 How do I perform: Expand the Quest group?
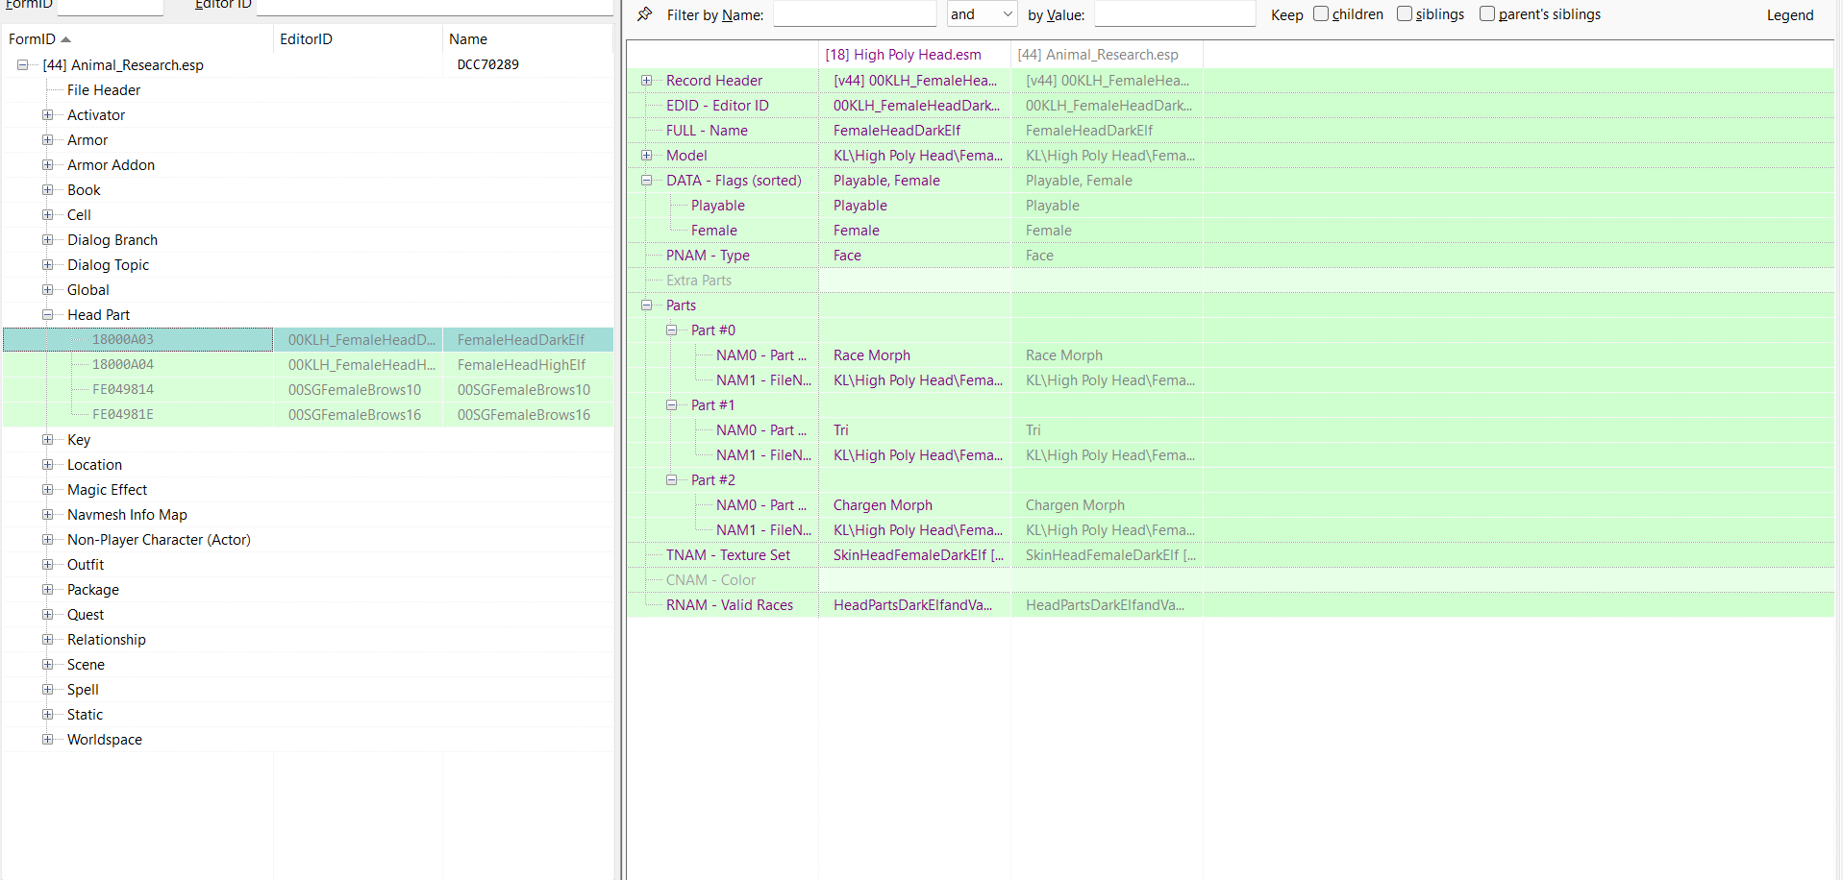tap(47, 615)
